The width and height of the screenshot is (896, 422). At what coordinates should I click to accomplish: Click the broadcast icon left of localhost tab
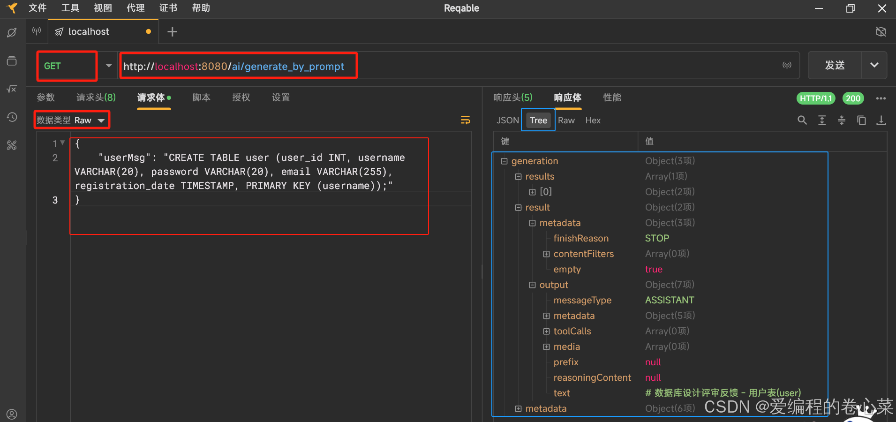tap(37, 31)
